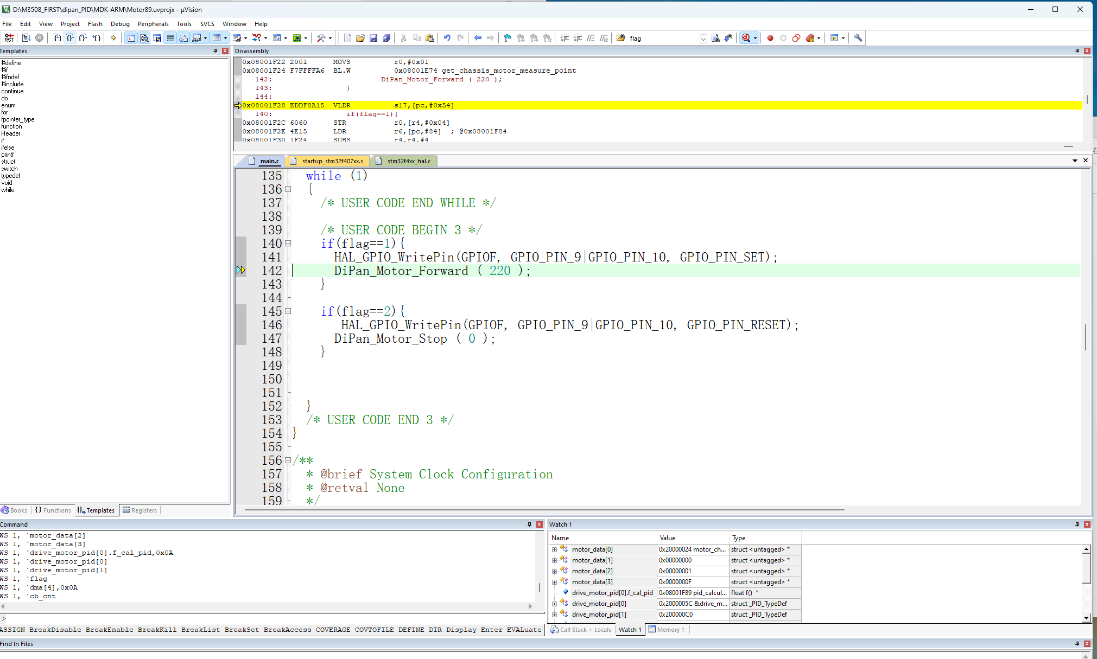Switch to the Books panel tab
This screenshot has width=1097, height=659.
click(15, 510)
